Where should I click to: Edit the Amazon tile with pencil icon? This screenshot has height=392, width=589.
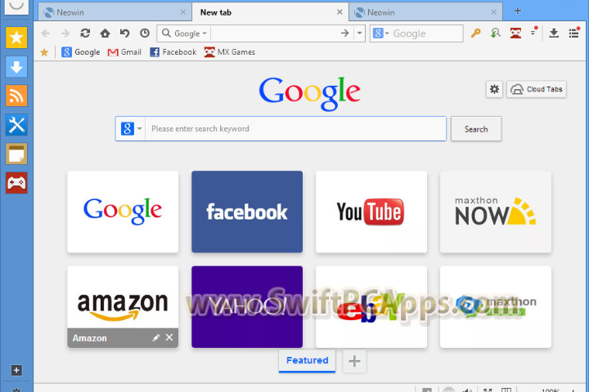[156, 337]
